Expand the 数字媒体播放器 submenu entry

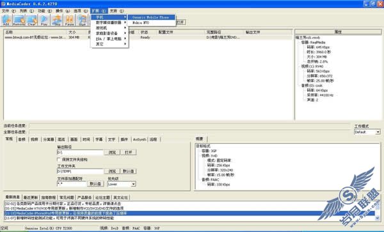(x=109, y=22)
